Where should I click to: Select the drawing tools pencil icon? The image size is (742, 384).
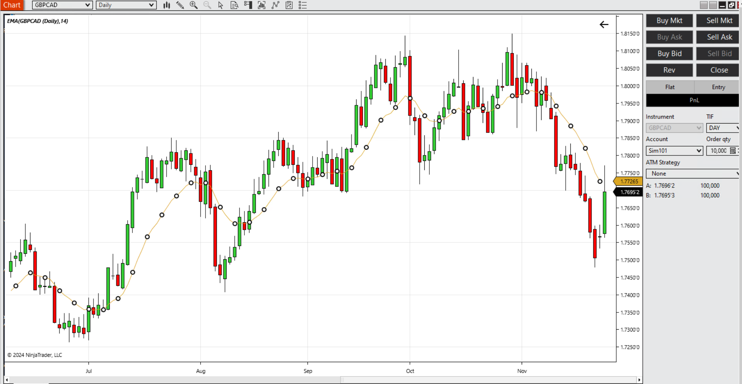[x=180, y=5]
